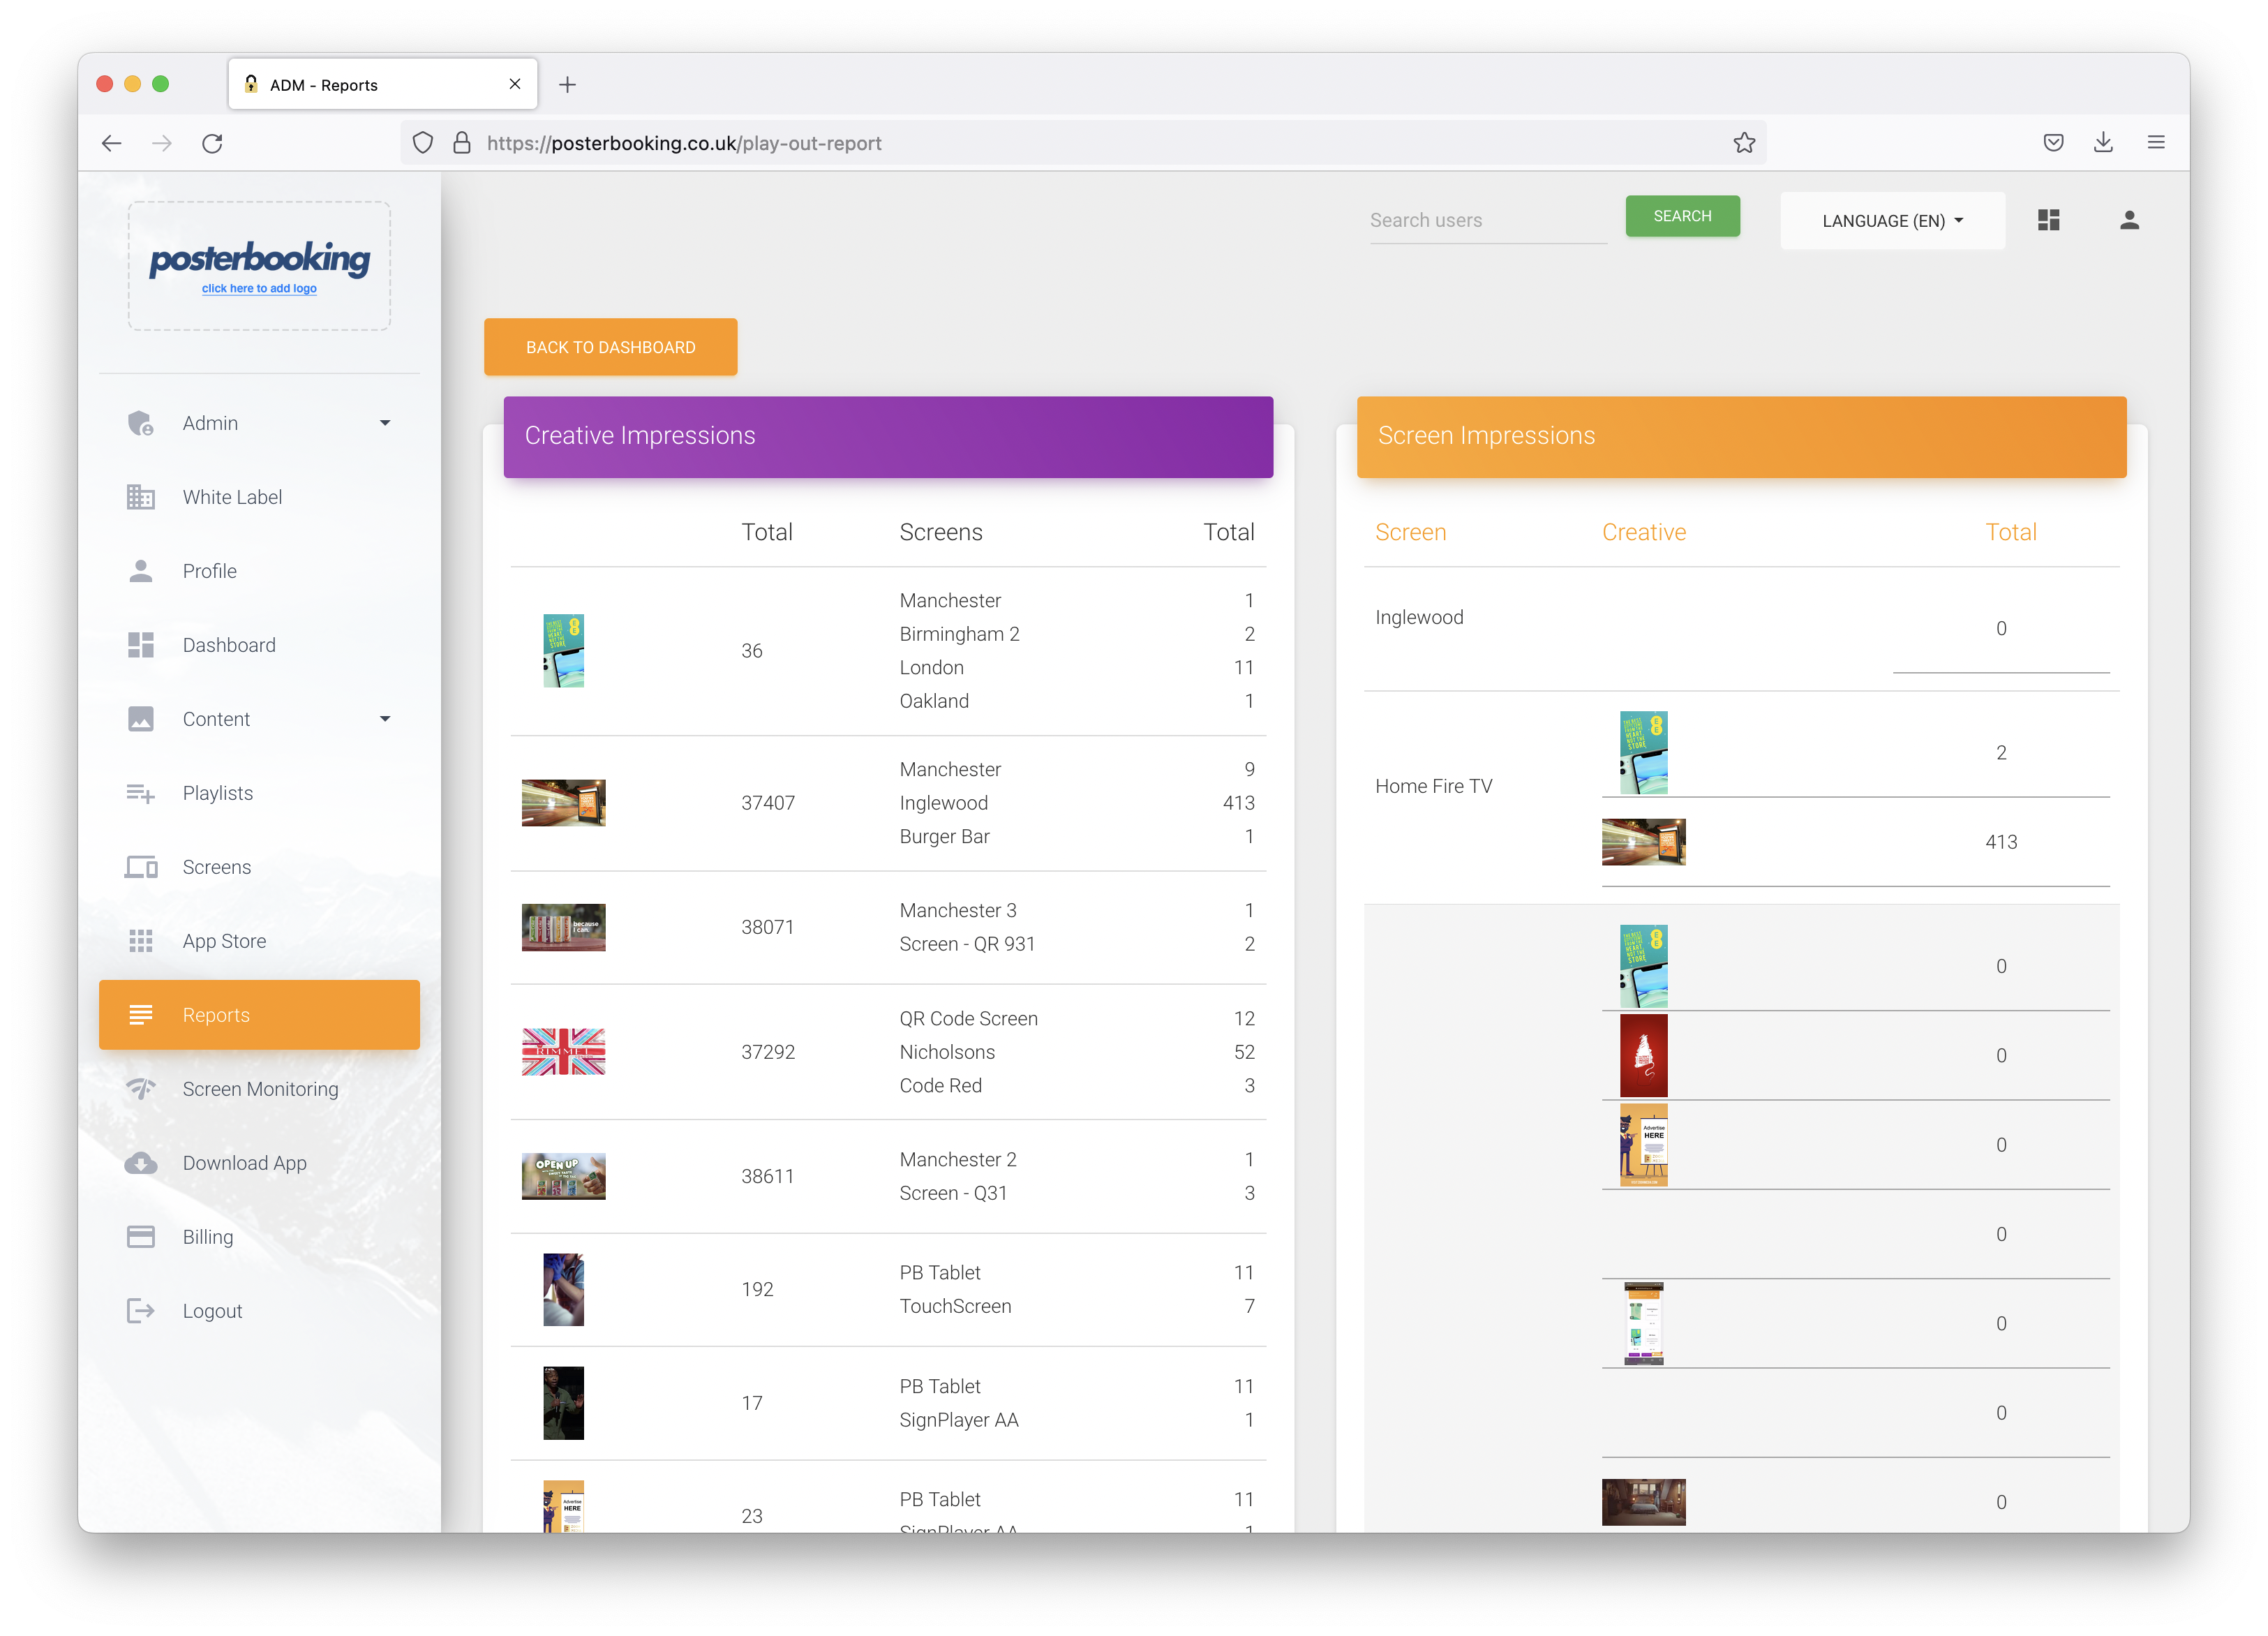Screen dimensions: 2268x1636
Task: Open the user account icon at top right
Action: click(x=2129, y=220)
